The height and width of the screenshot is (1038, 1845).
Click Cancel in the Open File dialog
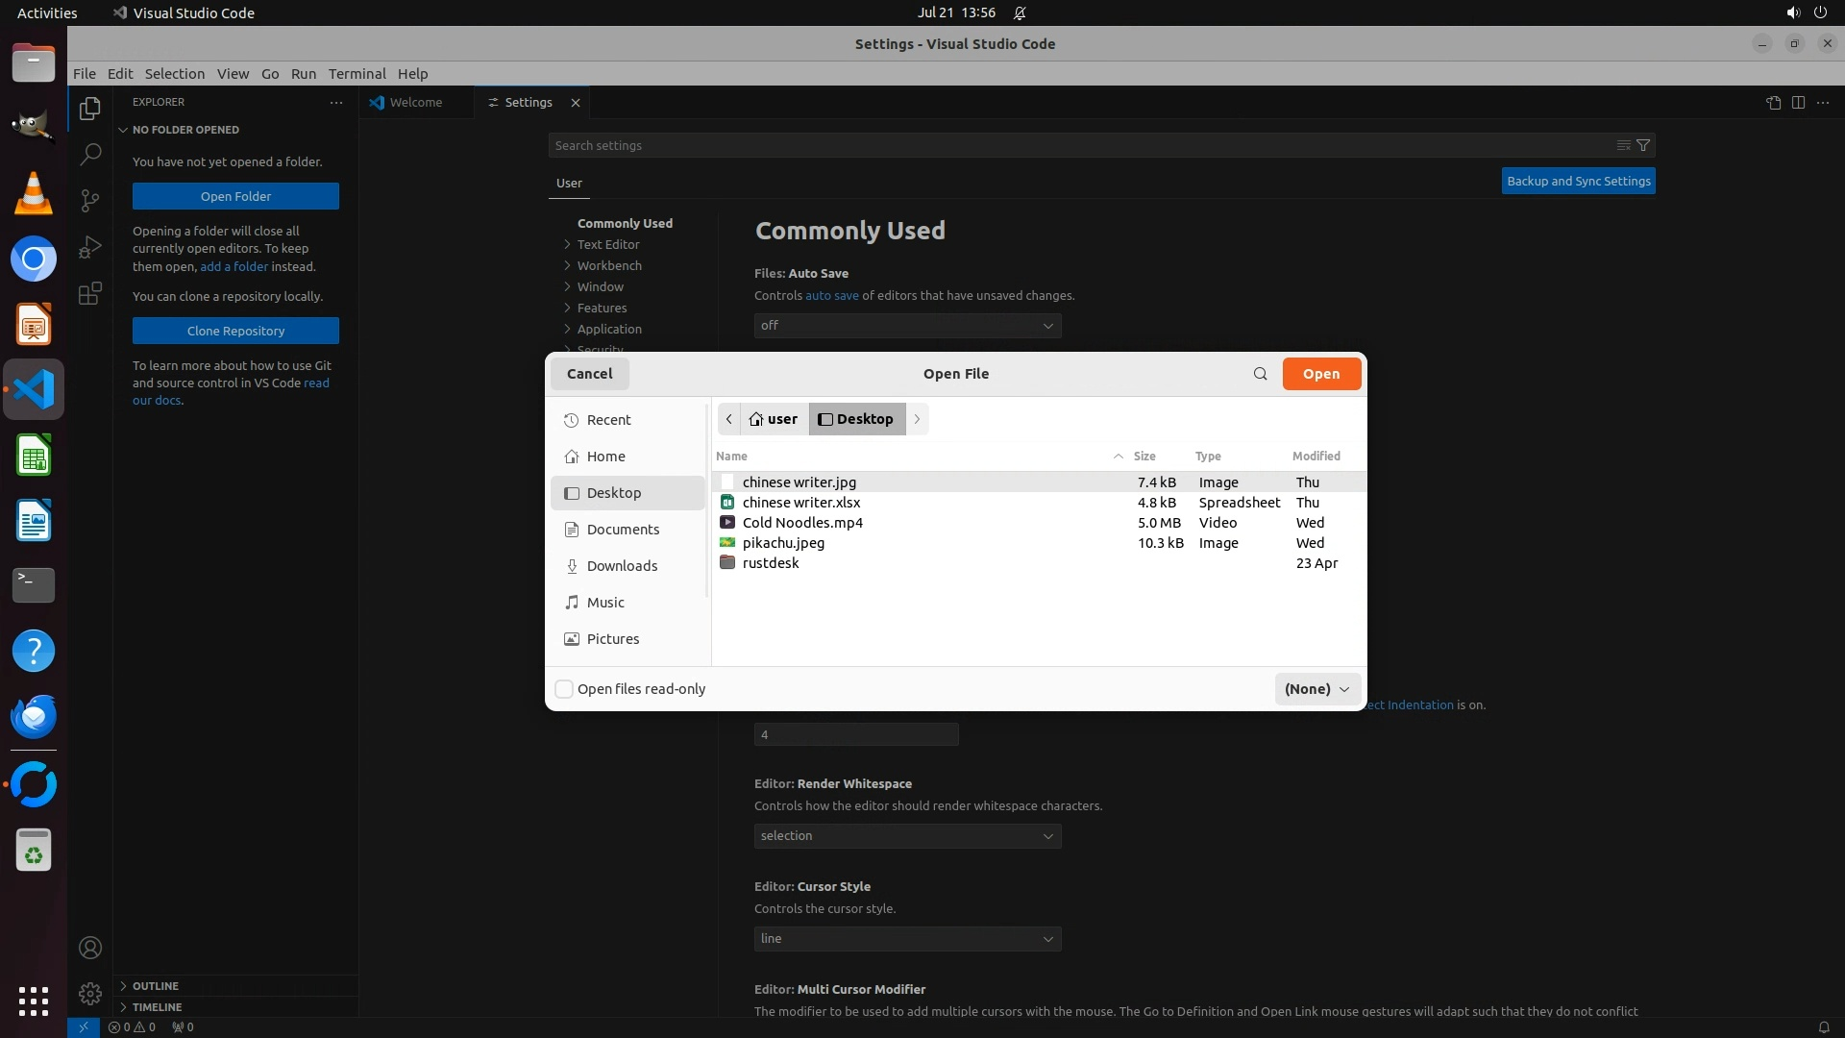click(589, 374)
